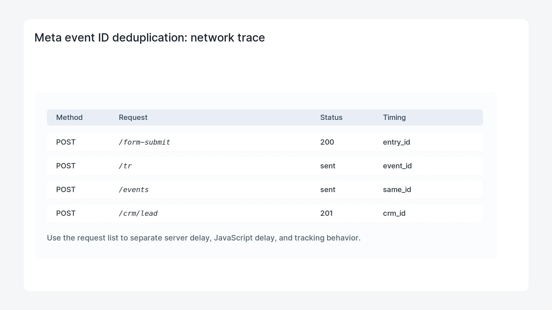Click the Timing column header
552x310 pixels.
[x=394, y=118]
